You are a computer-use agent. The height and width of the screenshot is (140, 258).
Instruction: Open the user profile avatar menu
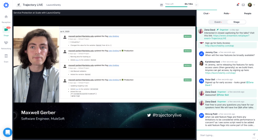[250, 5]
